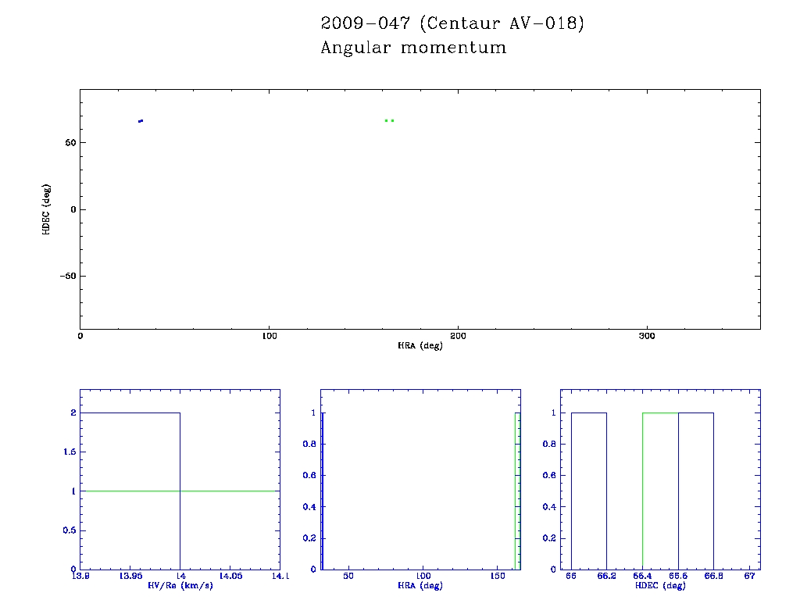Click the green data points in the top plot
Viewport: 800px width, 600px height.
coord(389,120)
